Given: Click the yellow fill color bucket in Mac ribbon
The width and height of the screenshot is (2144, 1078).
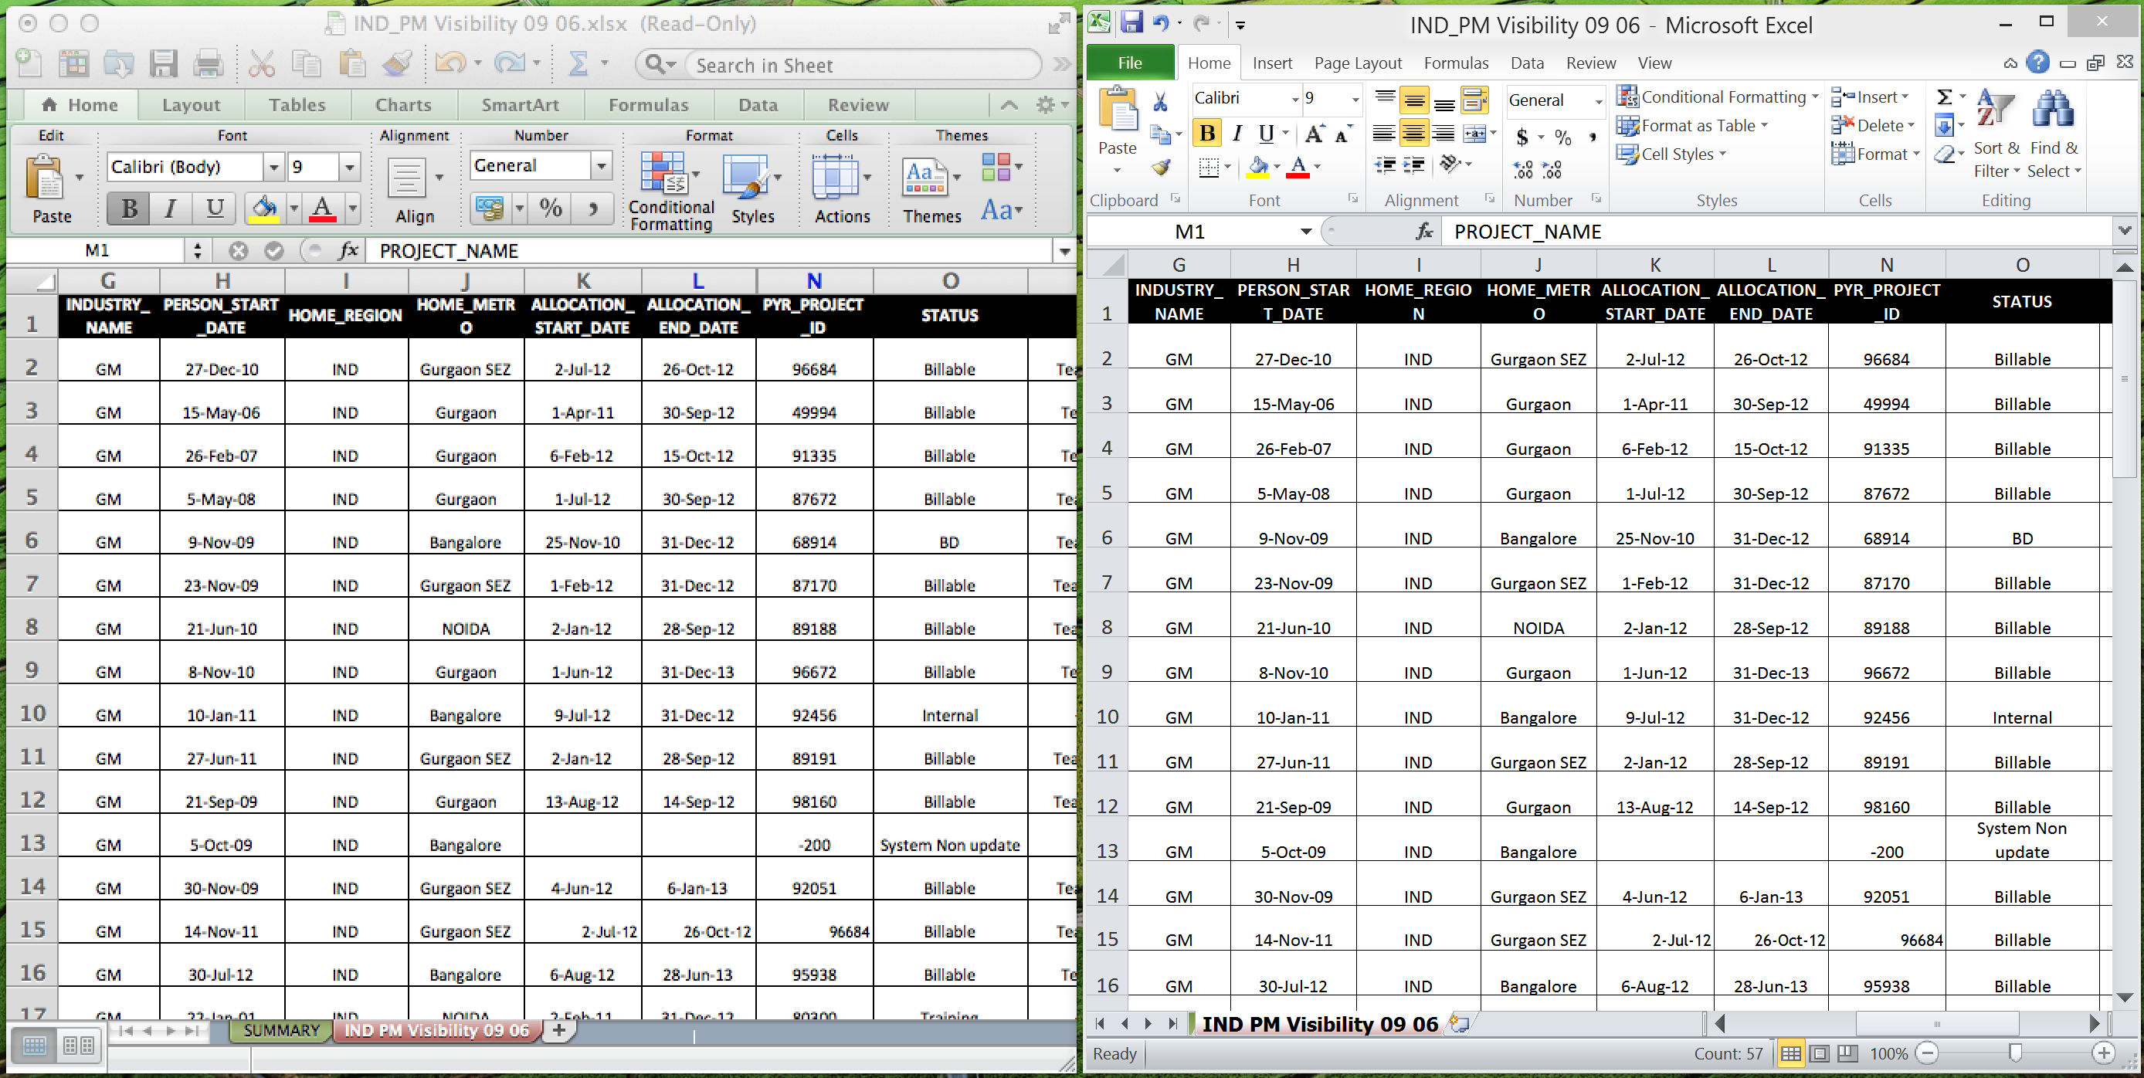Looking at the screenshot, I should pyautogui.click(x=265, y=207).
